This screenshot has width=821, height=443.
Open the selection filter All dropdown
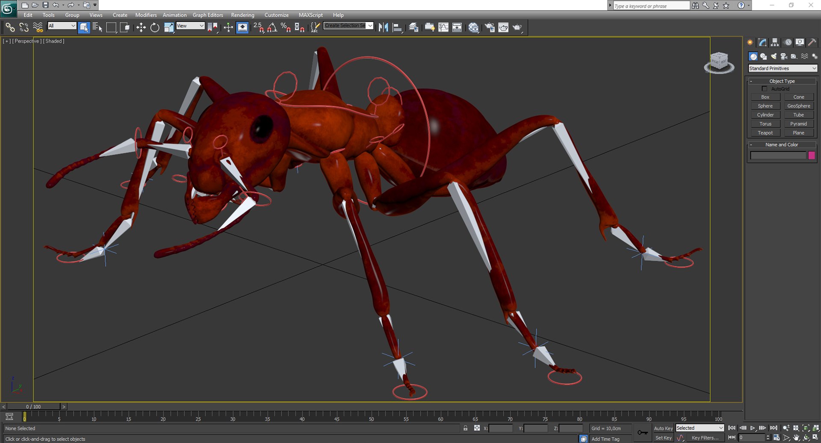pos(62,26)
